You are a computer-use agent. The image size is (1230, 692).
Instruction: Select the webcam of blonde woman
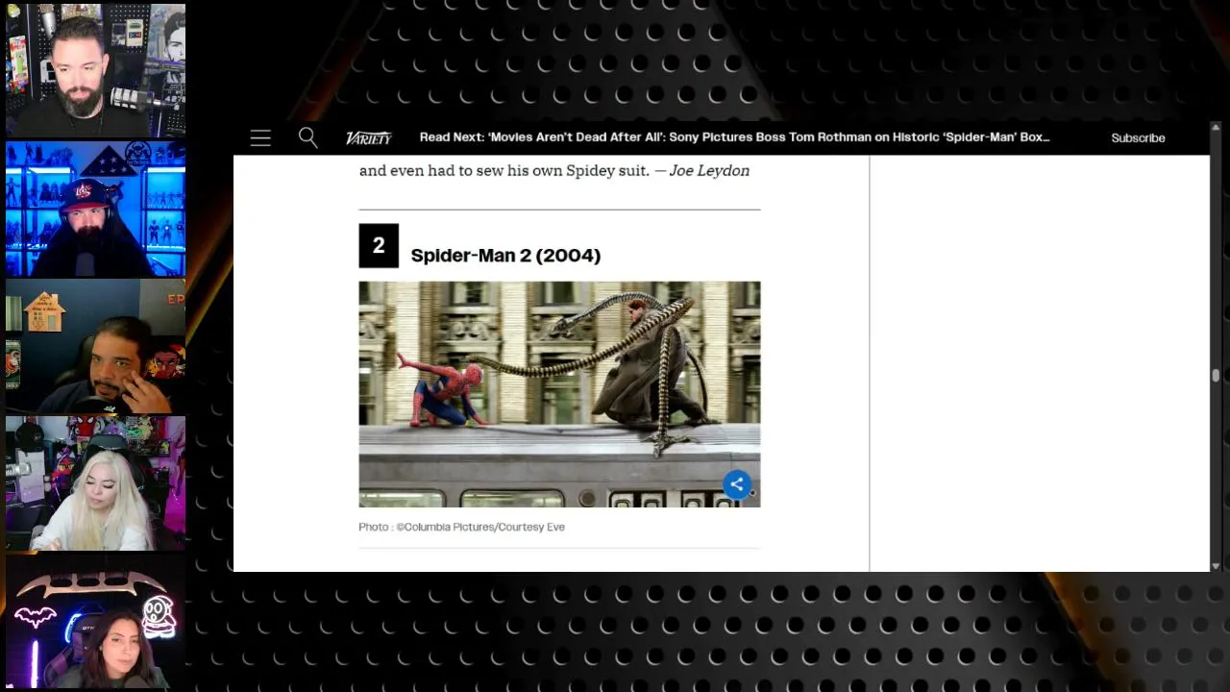pos(95,484)
